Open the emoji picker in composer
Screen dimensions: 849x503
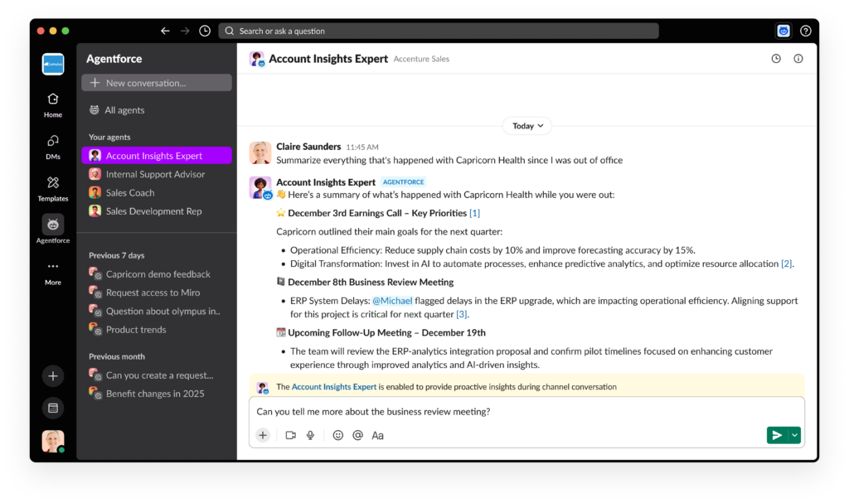click(x=338, y=435)
